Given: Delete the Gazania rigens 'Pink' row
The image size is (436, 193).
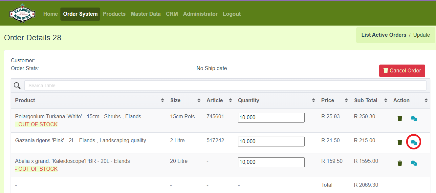Looking at the screenshot, I should [400, 143].
